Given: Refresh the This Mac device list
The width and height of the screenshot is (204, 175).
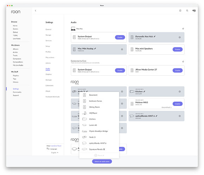Looking at the screenshot, I should point(183,29).
